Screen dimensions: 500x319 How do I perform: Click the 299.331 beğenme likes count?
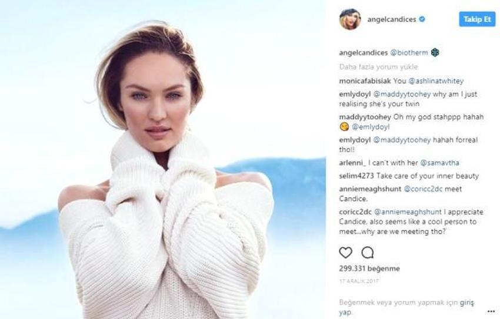369,268
